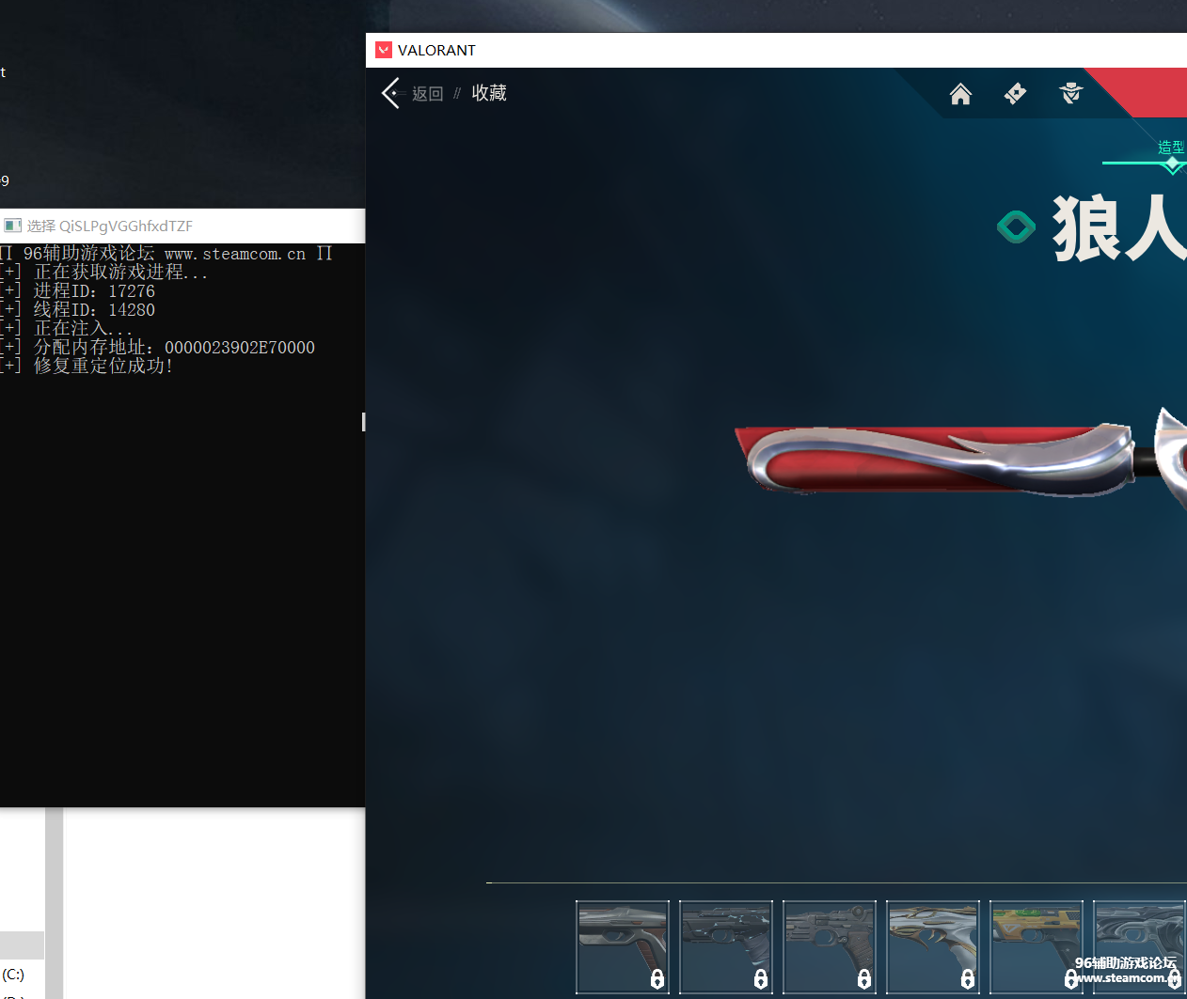Click the console window icon beside 选择
The image size is (1187, 999).
click(13, 226)
